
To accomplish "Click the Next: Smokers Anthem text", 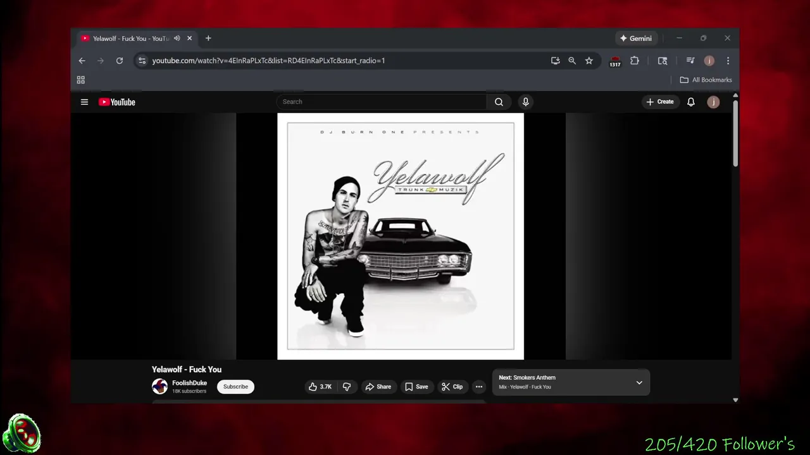I will point(527,378).
